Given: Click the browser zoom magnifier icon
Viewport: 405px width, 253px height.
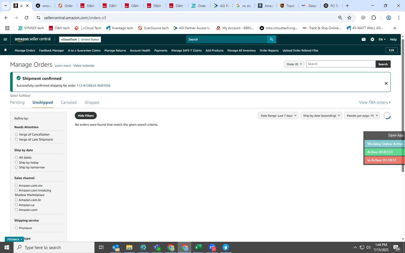Looking at the screenshot, I should pos(340,18).
